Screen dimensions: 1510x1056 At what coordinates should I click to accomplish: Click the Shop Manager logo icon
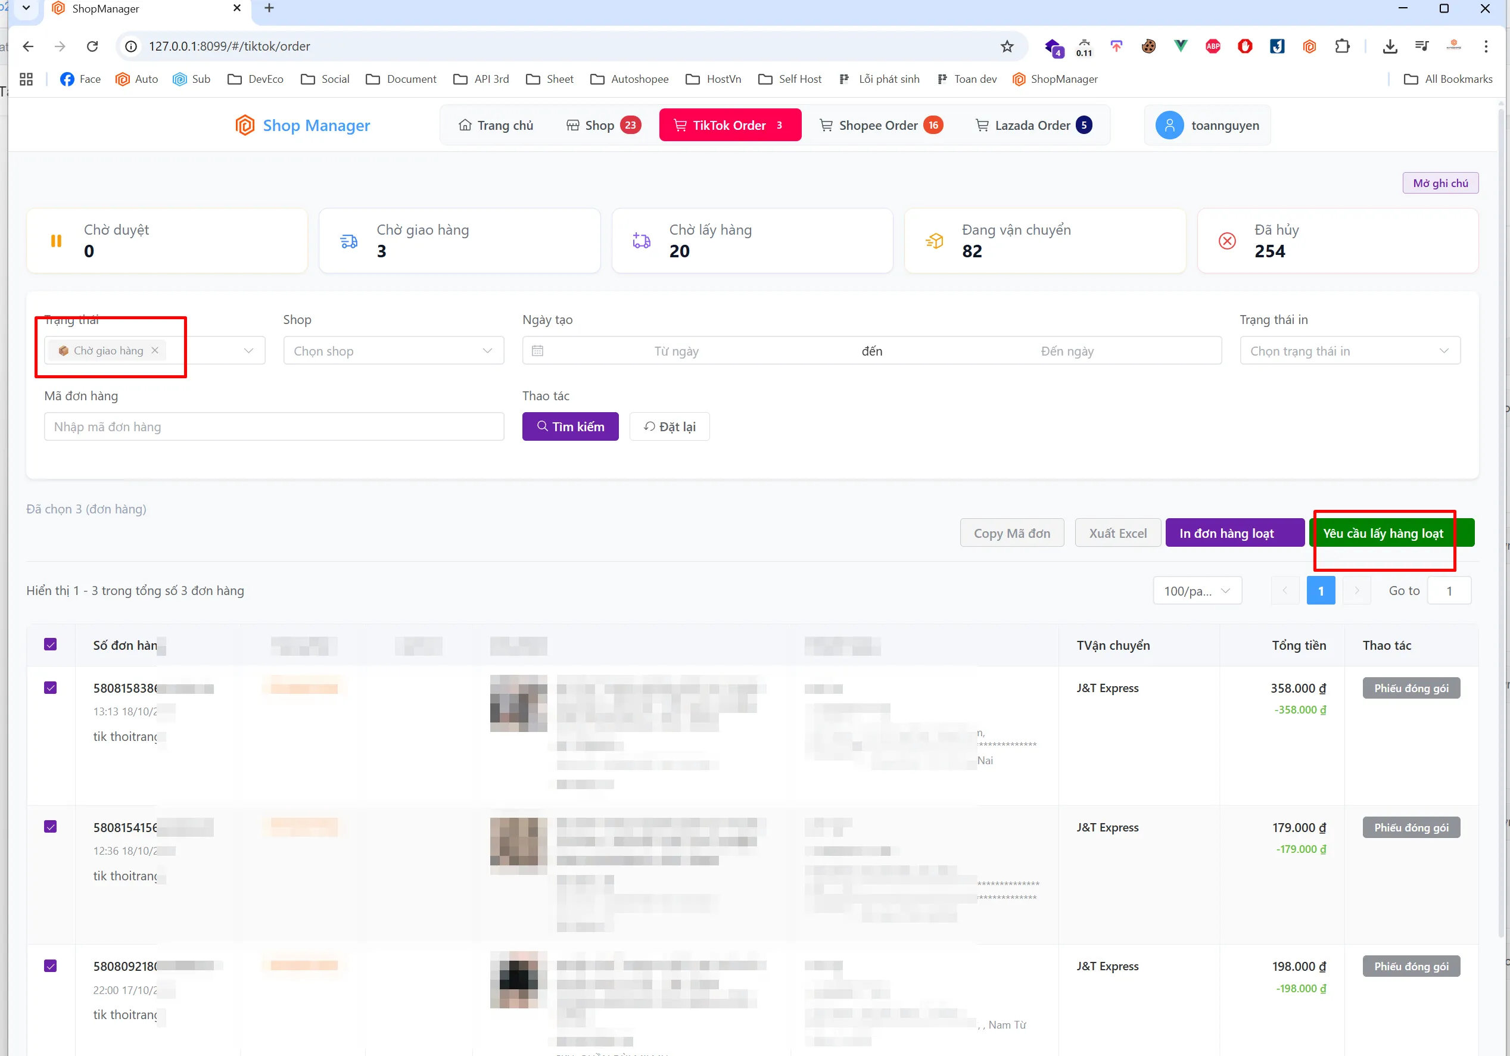coord(245,125)
